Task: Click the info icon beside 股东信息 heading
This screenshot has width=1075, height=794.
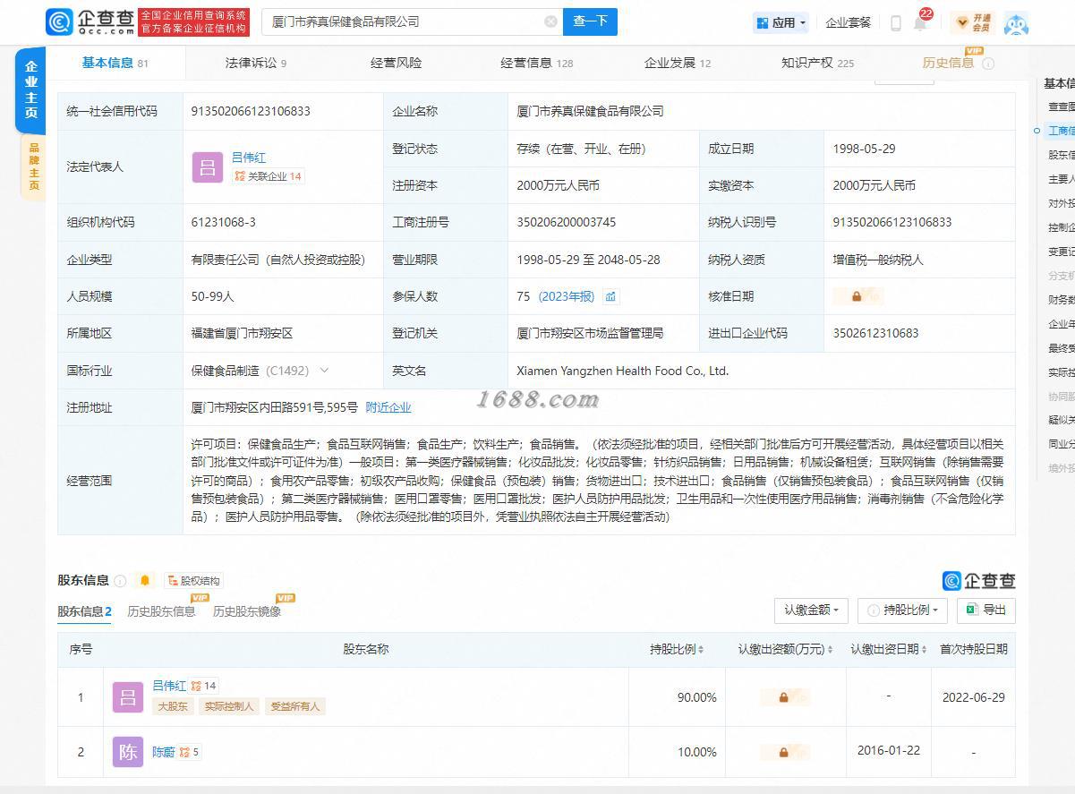Action: 120,581
